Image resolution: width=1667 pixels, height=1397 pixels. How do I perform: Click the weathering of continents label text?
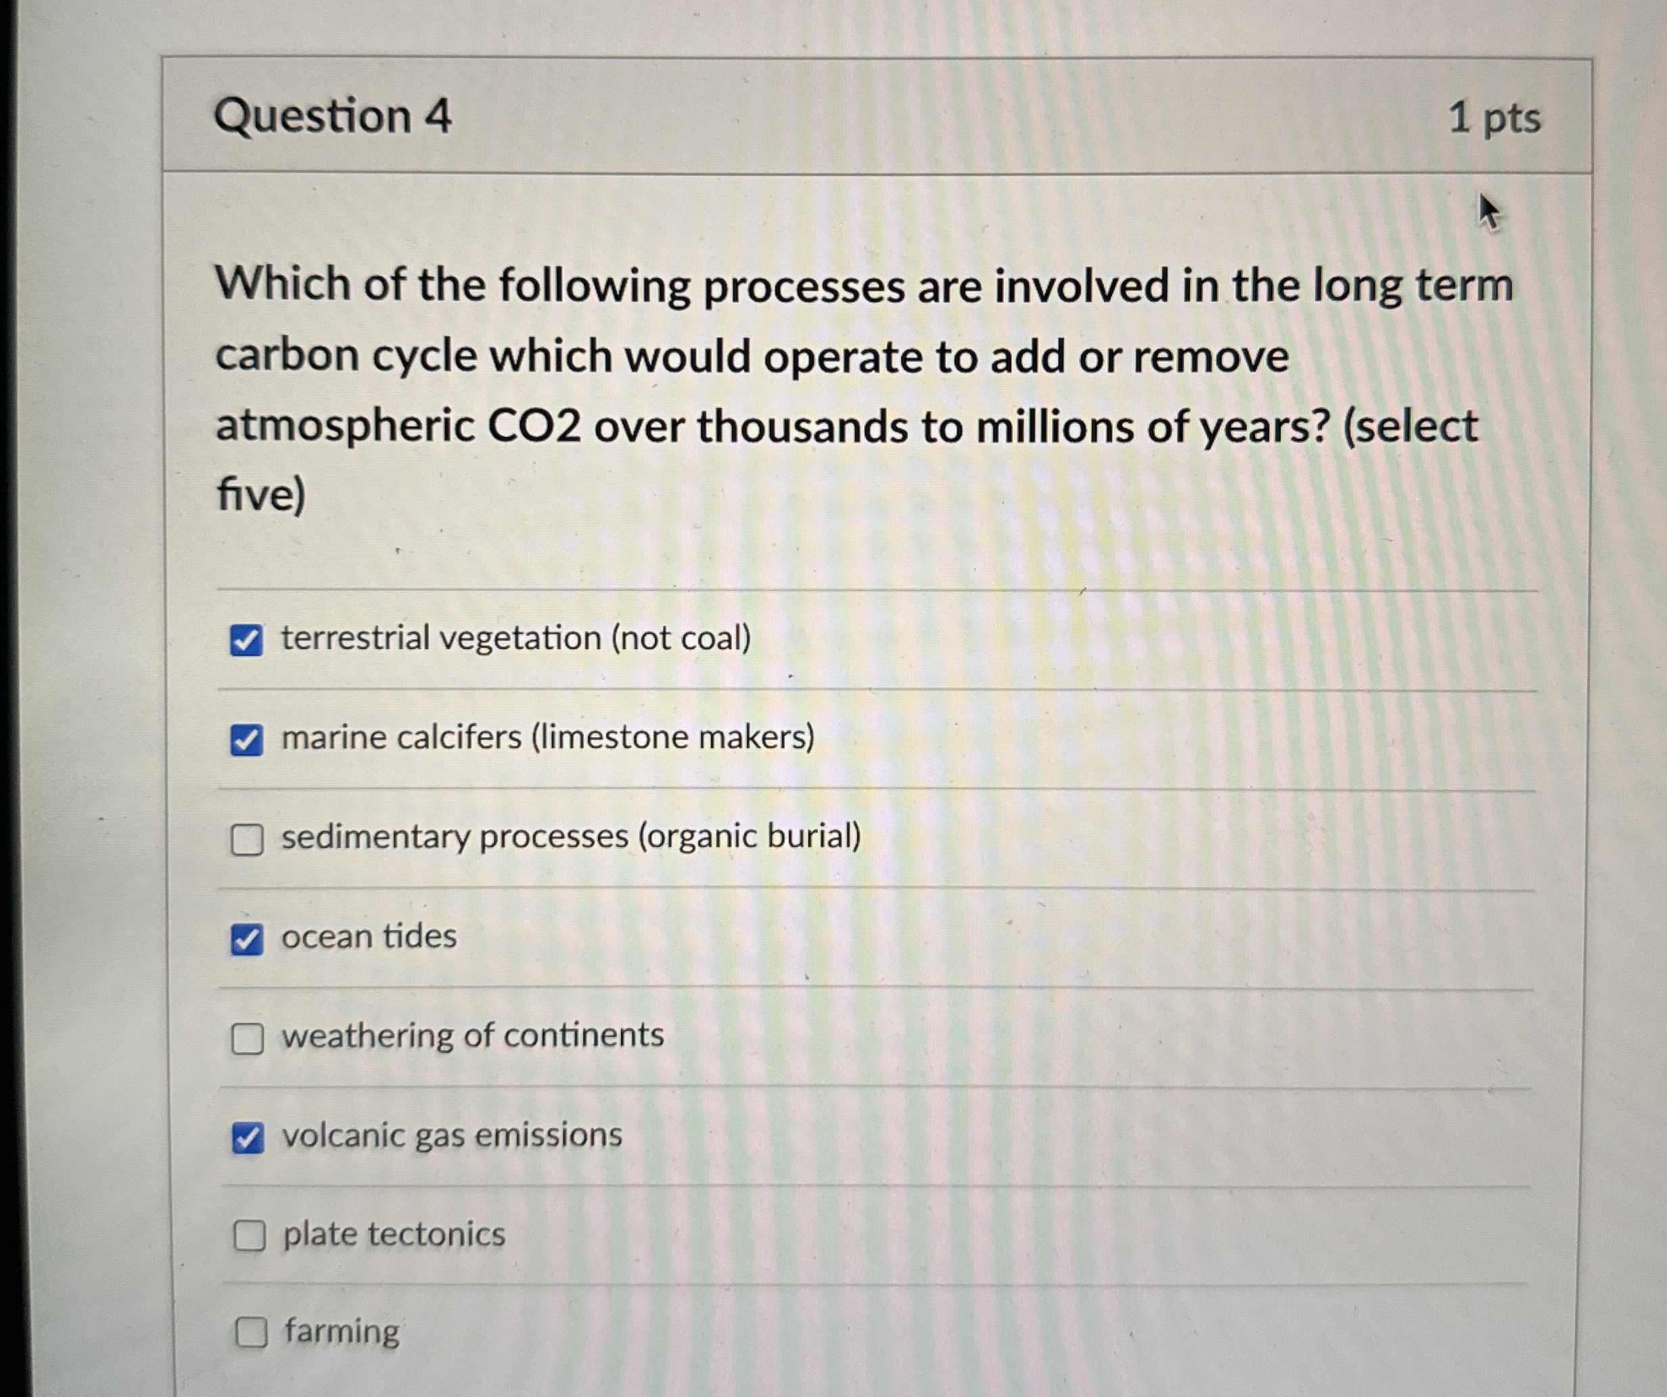[x=473, y=1036]
